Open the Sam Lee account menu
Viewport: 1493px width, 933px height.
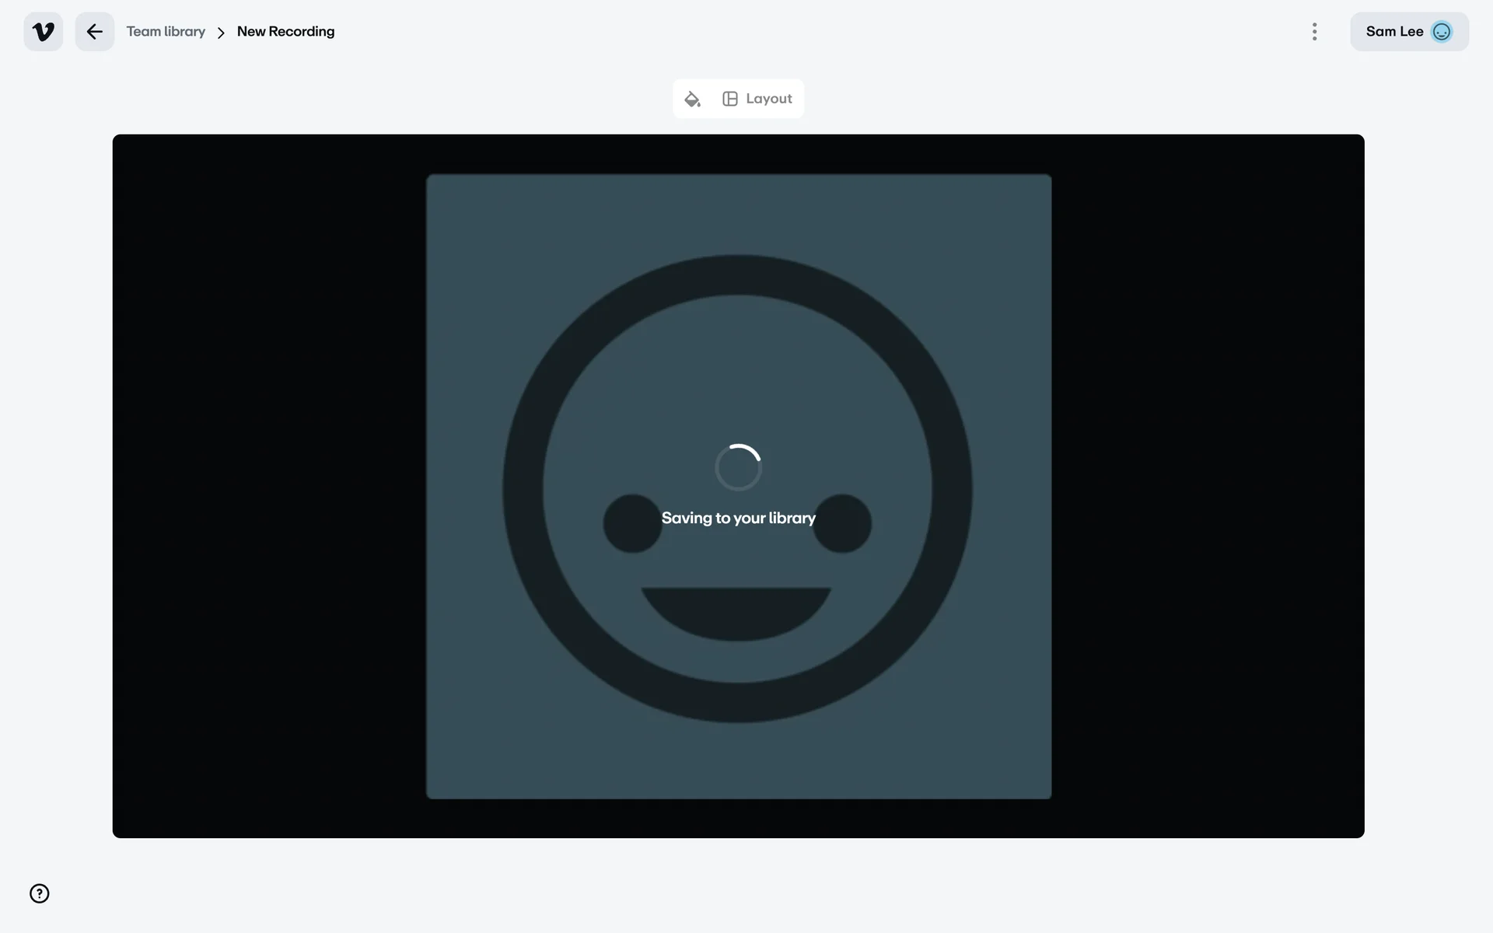[x=1394, y=32]
